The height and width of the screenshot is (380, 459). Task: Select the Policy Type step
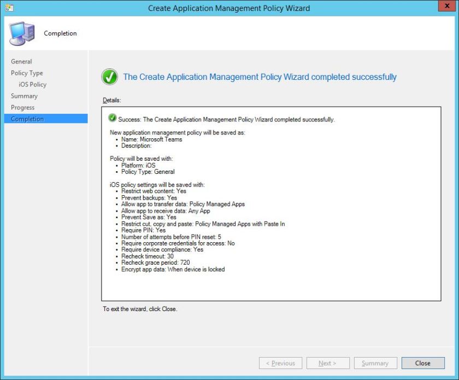click(27, 73)
